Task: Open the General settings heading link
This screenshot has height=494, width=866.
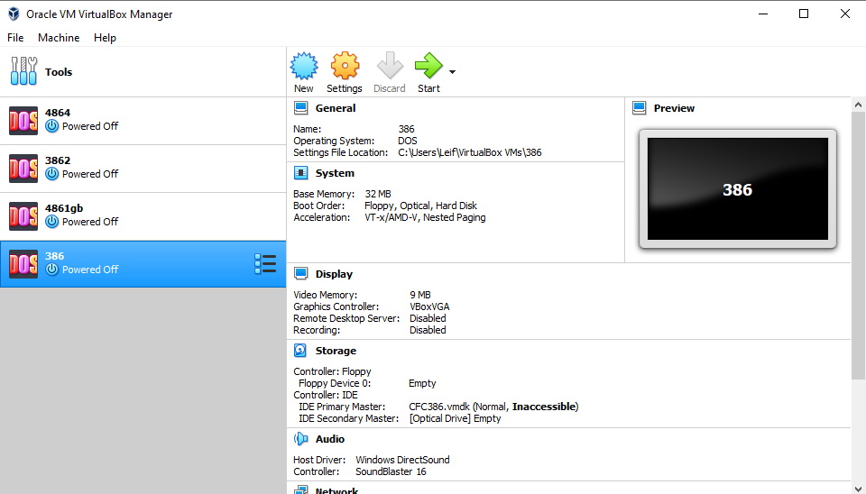Action: click(336, 108)
